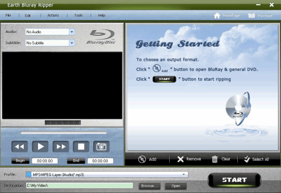Screen dimensions: 281x193
Task: Click the blue profile format icon
Action: pos(29,175)
